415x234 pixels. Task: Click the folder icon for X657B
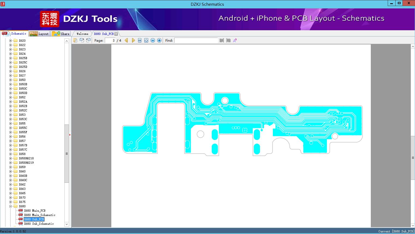(x=16, y=145)
